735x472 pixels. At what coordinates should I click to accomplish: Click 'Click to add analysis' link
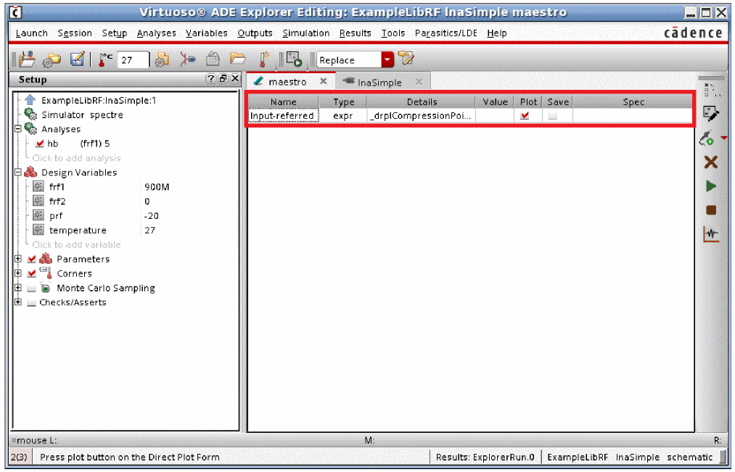[x=76, y=158]
